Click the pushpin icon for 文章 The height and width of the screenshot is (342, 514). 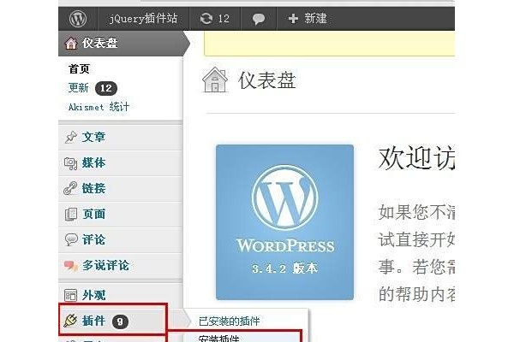(71, 137)
